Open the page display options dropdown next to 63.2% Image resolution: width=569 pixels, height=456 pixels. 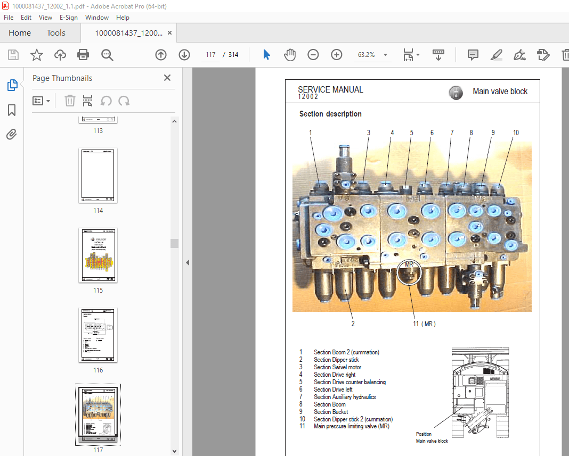(411, 55)
